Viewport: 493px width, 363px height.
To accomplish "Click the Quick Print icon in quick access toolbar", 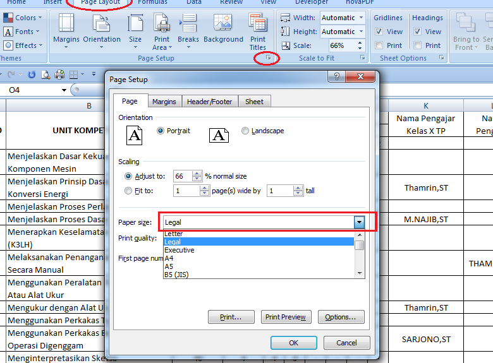I will (59, 74).
